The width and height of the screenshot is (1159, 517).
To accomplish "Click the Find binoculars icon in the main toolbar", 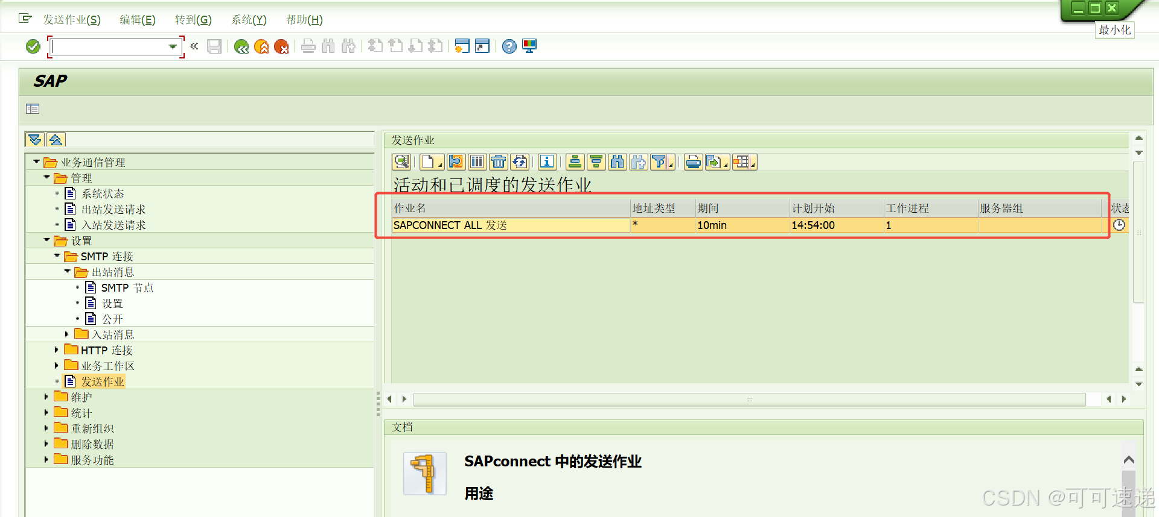I will (x=328, y=46).
